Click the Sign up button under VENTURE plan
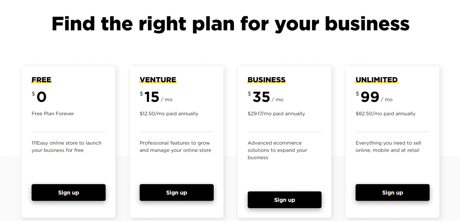 tap(176, 192)
